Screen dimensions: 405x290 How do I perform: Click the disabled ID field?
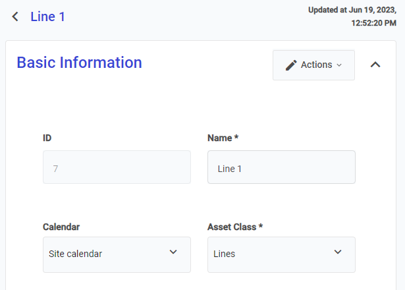(117, 167)
